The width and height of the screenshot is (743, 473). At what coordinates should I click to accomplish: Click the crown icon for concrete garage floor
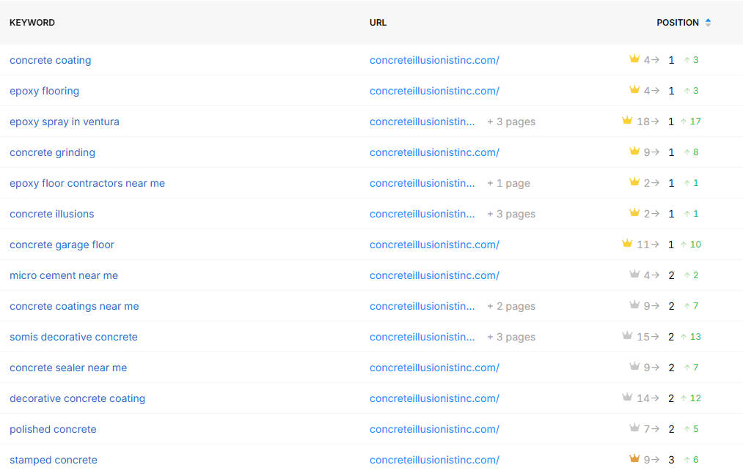pyautogui.click(x=627, y=243)
